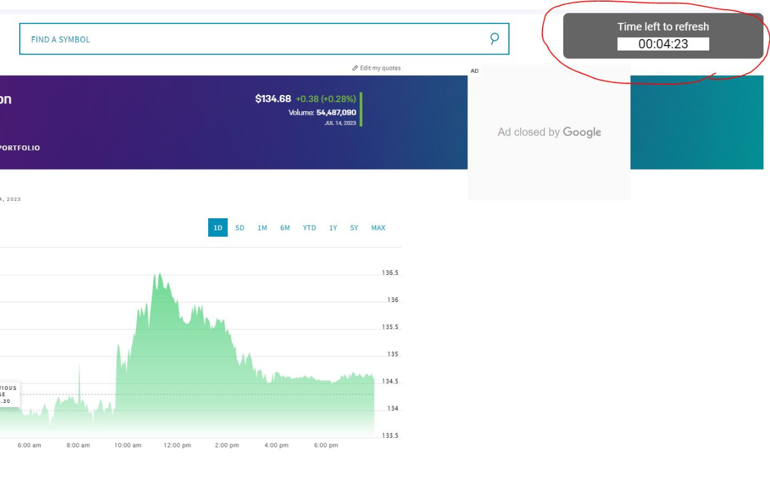Select the MAX chart range

[x=378, y=228]
